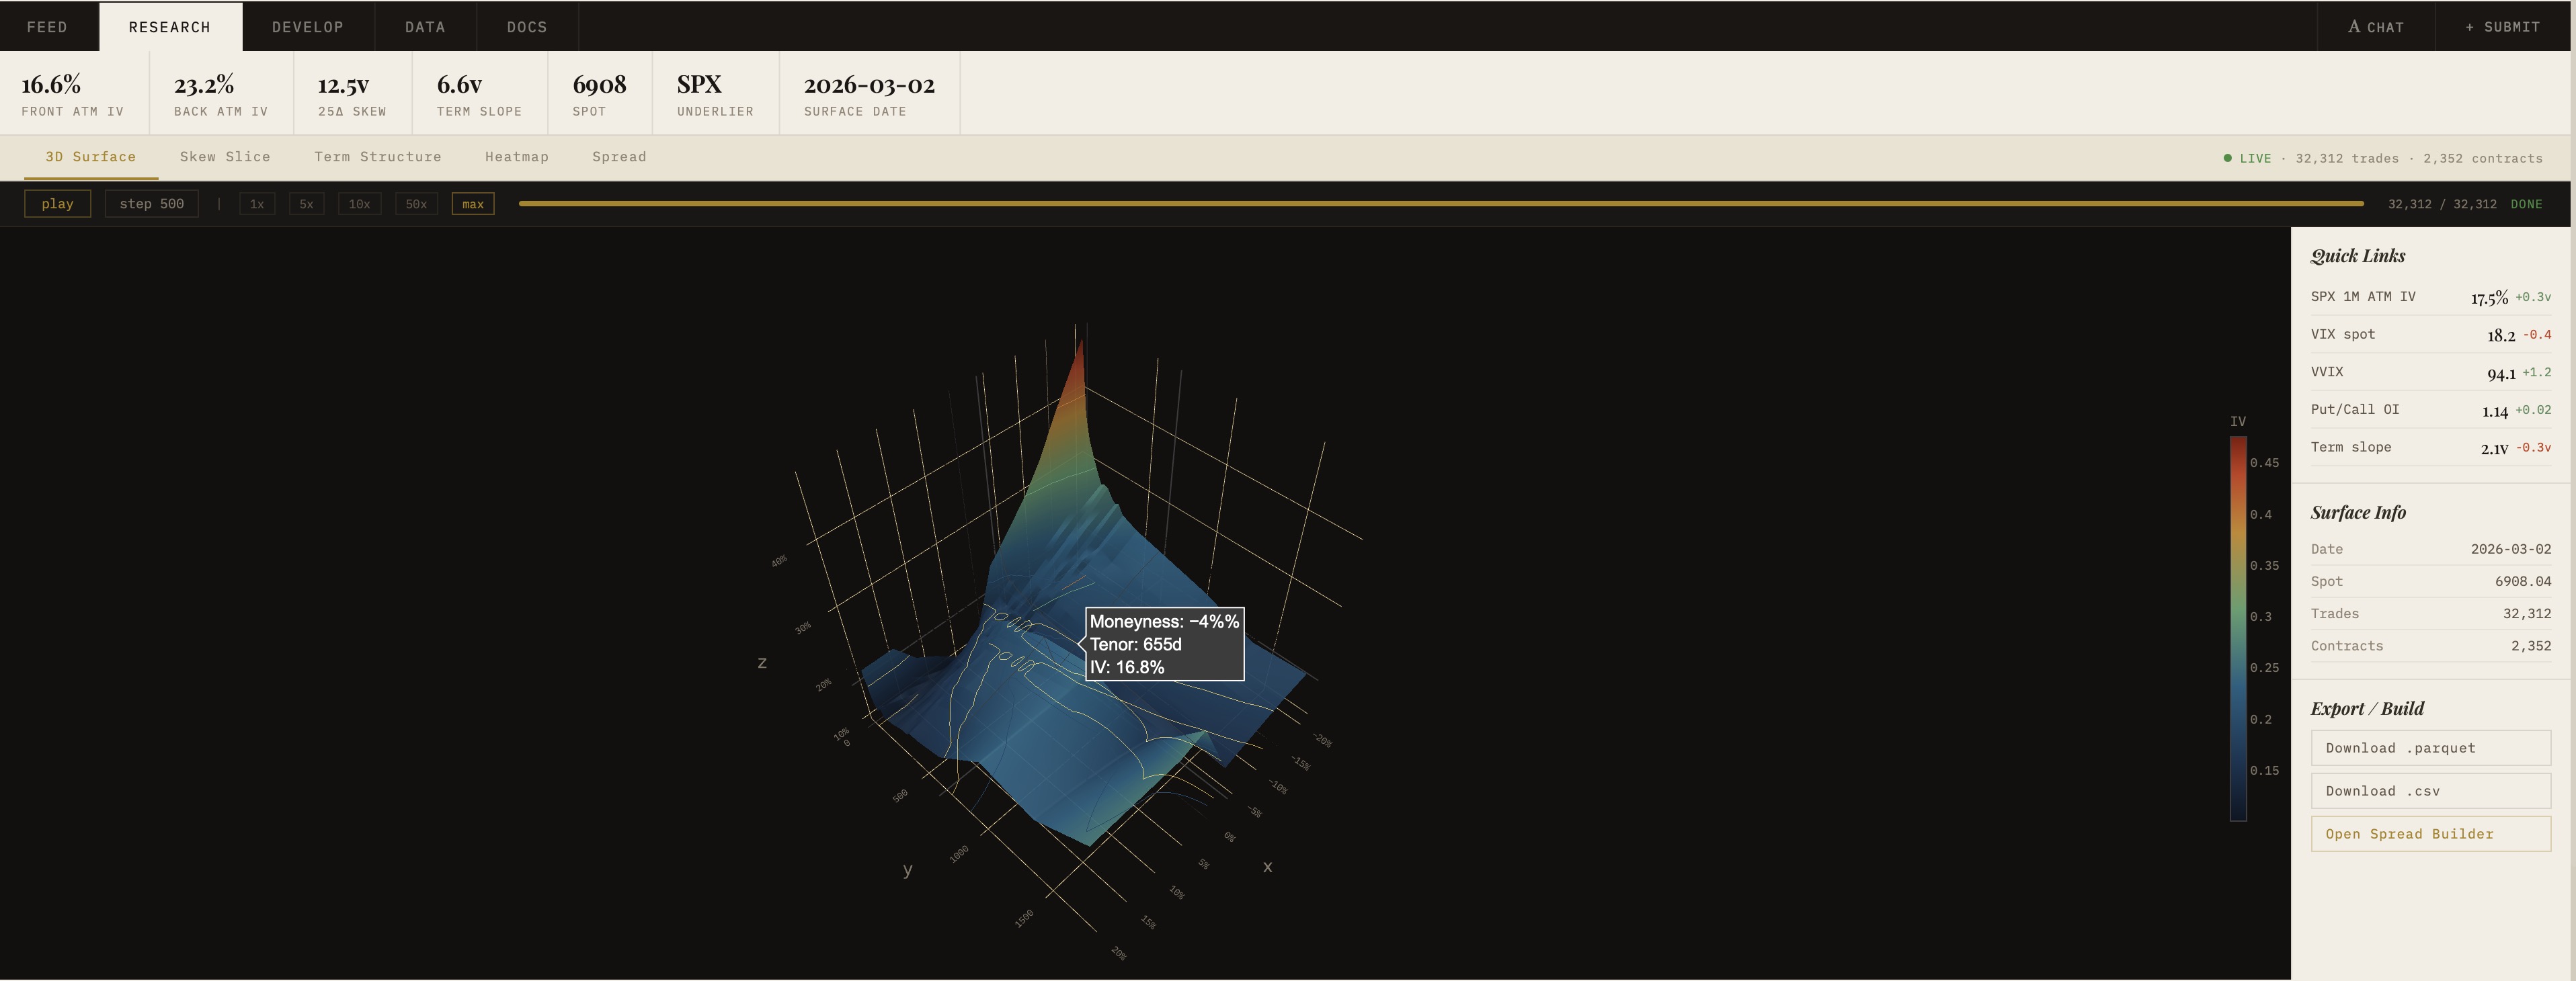2576x981 pixels.
Task: Click the trade playback progress bar
Action: 1440,204
